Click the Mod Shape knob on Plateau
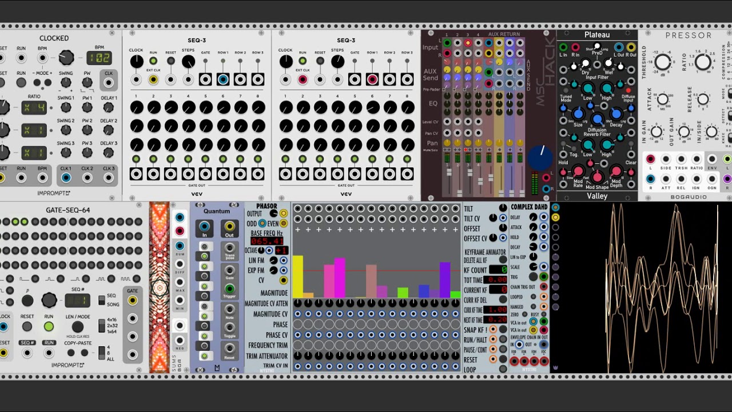Screen dimensions: 732x412 597,177
